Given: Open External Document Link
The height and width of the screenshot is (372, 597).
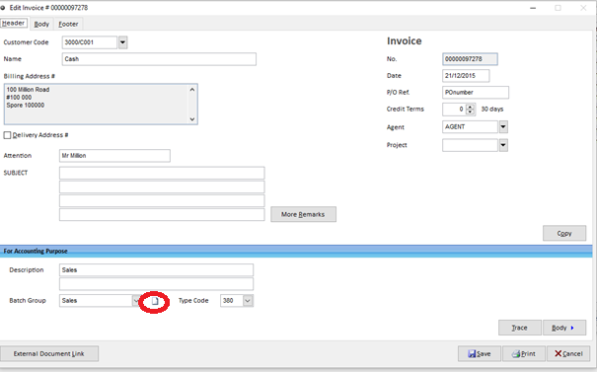Looking at the screenshot, I should point(49,353).
